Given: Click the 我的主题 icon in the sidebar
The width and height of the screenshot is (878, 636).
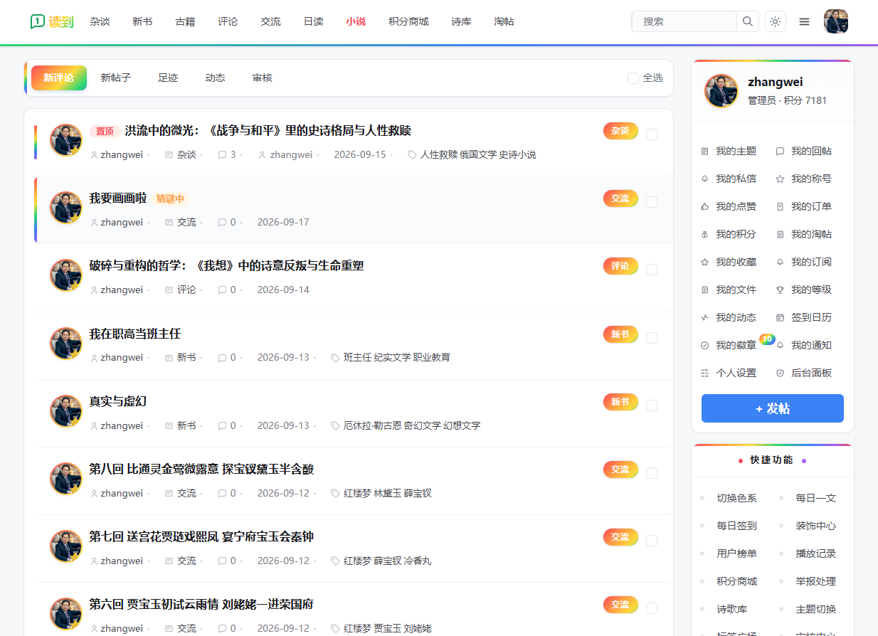Looking at the screenshot, I should pyautogui.click(x=704, y=152).
